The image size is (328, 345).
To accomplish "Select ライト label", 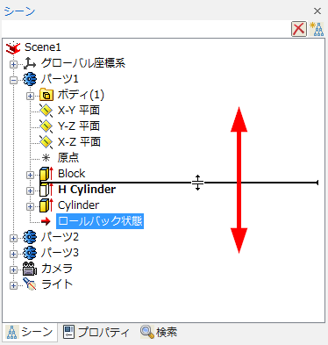I will 57,284.
